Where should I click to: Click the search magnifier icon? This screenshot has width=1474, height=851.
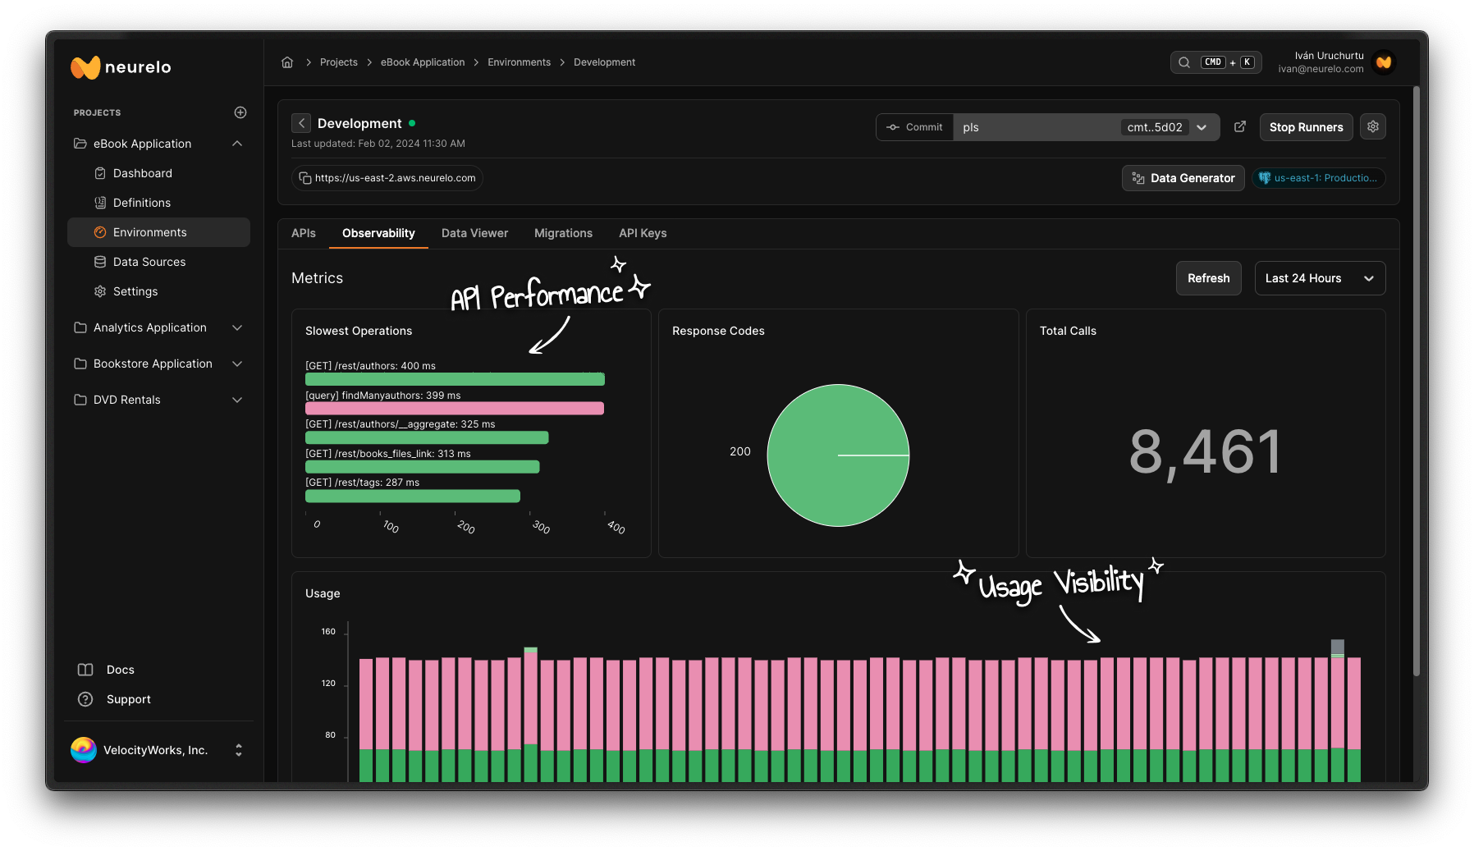click(x=1184, y=62)
